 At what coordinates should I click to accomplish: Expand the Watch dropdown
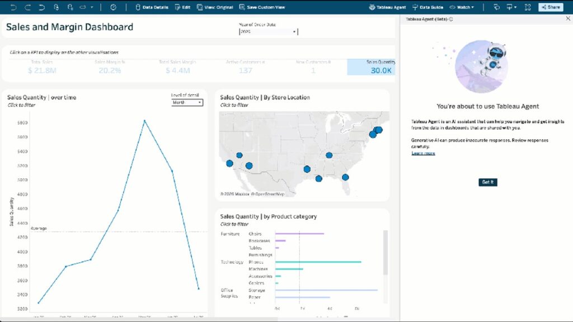(462, 7)
